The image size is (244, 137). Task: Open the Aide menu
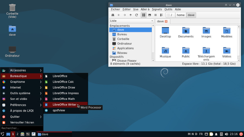point(178,9)
